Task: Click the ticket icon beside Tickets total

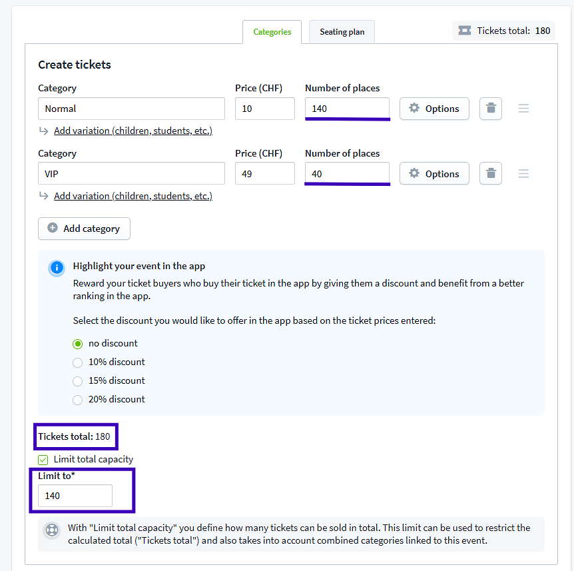Action: pos(465,31)
